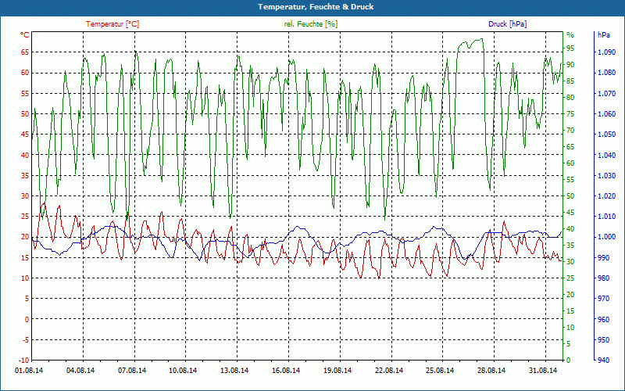The image size is (625, 391).
Task: Click the chart title 'Temperatur, Feuchte & Druck'
Action: click(316, 7)
